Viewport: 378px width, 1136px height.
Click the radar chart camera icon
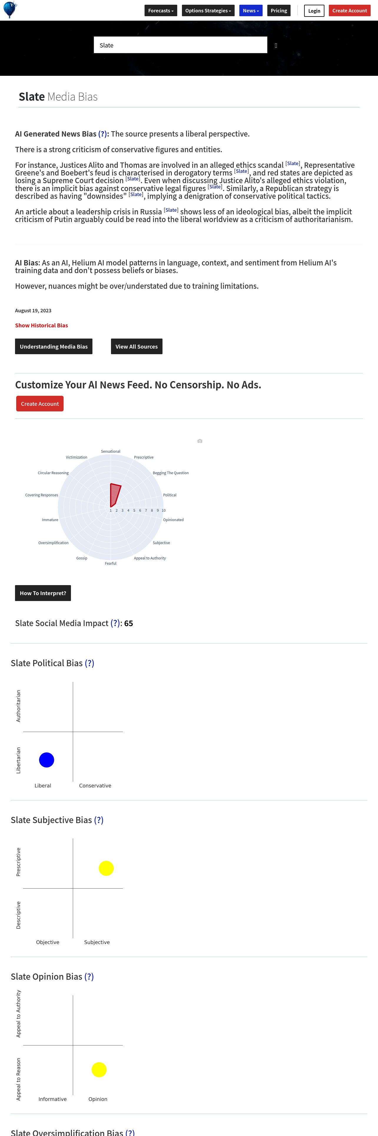tap(200, 441)
